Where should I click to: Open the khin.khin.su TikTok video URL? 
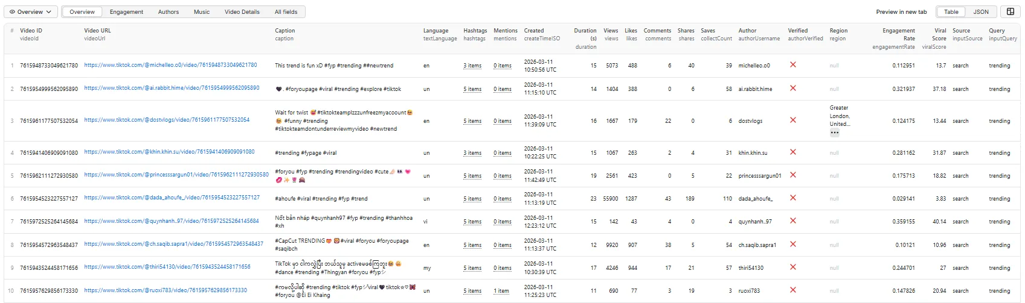[169, 152]
